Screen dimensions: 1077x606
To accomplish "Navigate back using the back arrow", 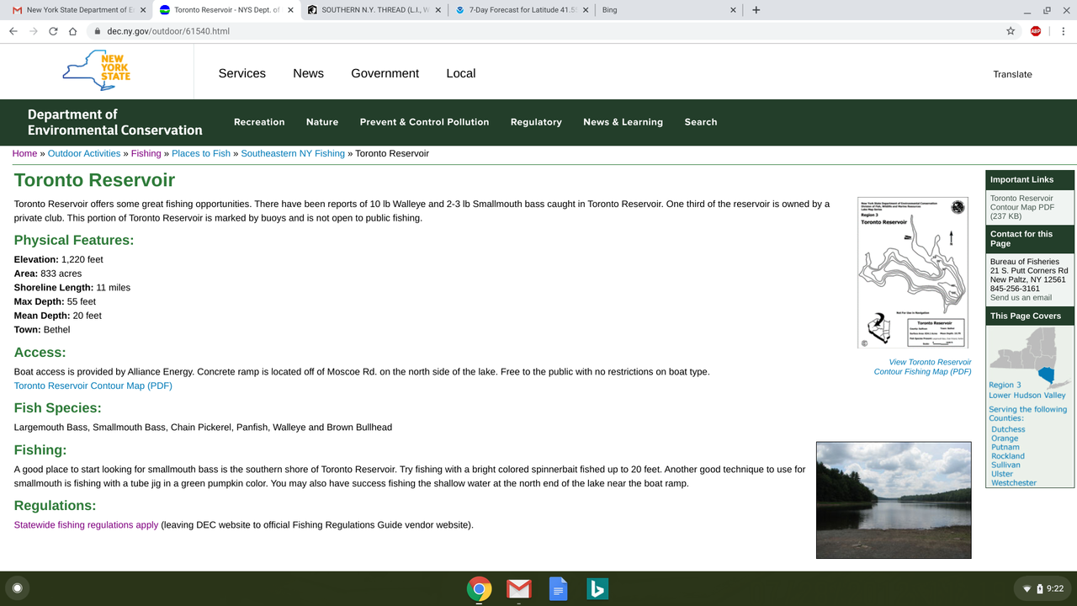I will 13,29.
